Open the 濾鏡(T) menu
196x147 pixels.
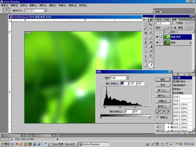tap(53, 5)
